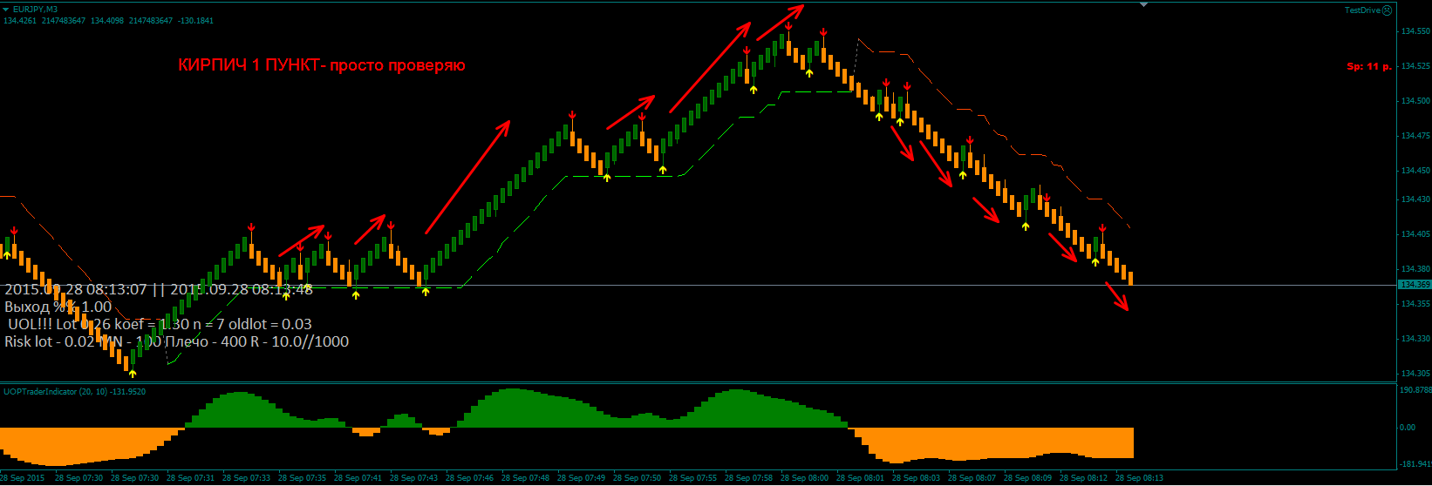Click the 134.380 price scale label
Viewport: 1432px width, 486px height.
[x=1415, y=269]
